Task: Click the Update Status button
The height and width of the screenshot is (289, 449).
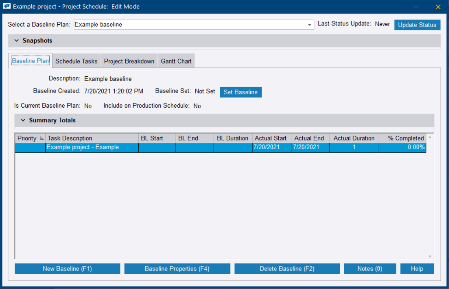Action: tap(417, 25)
